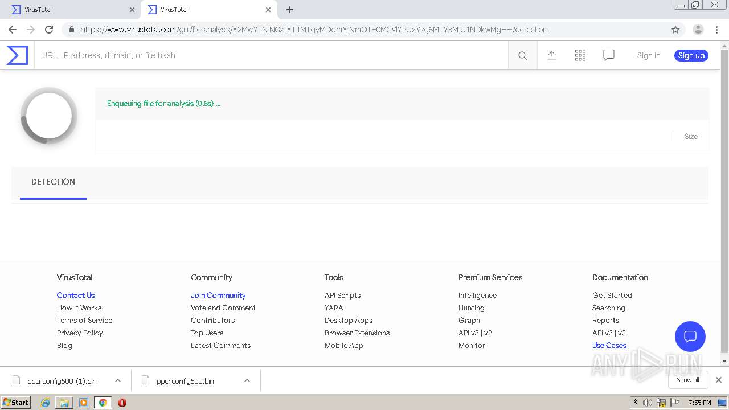Open the YARA link
The width and height of the screenshot is (729, 410).
pos(334,307)
